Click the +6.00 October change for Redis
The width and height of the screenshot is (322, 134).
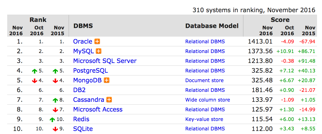(287, 119)
